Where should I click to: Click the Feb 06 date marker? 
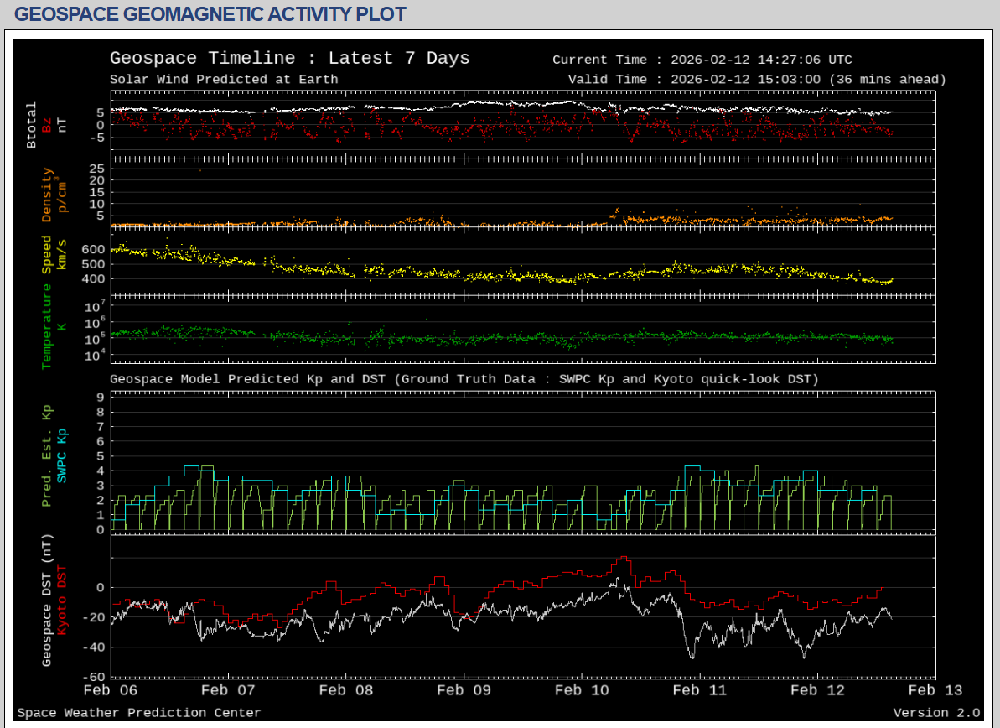pos(111,690)
